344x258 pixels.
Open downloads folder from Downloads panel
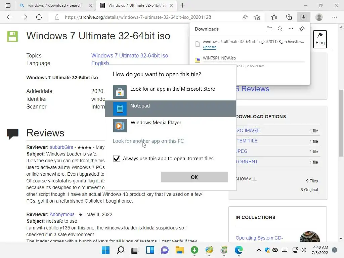(269, 29)
